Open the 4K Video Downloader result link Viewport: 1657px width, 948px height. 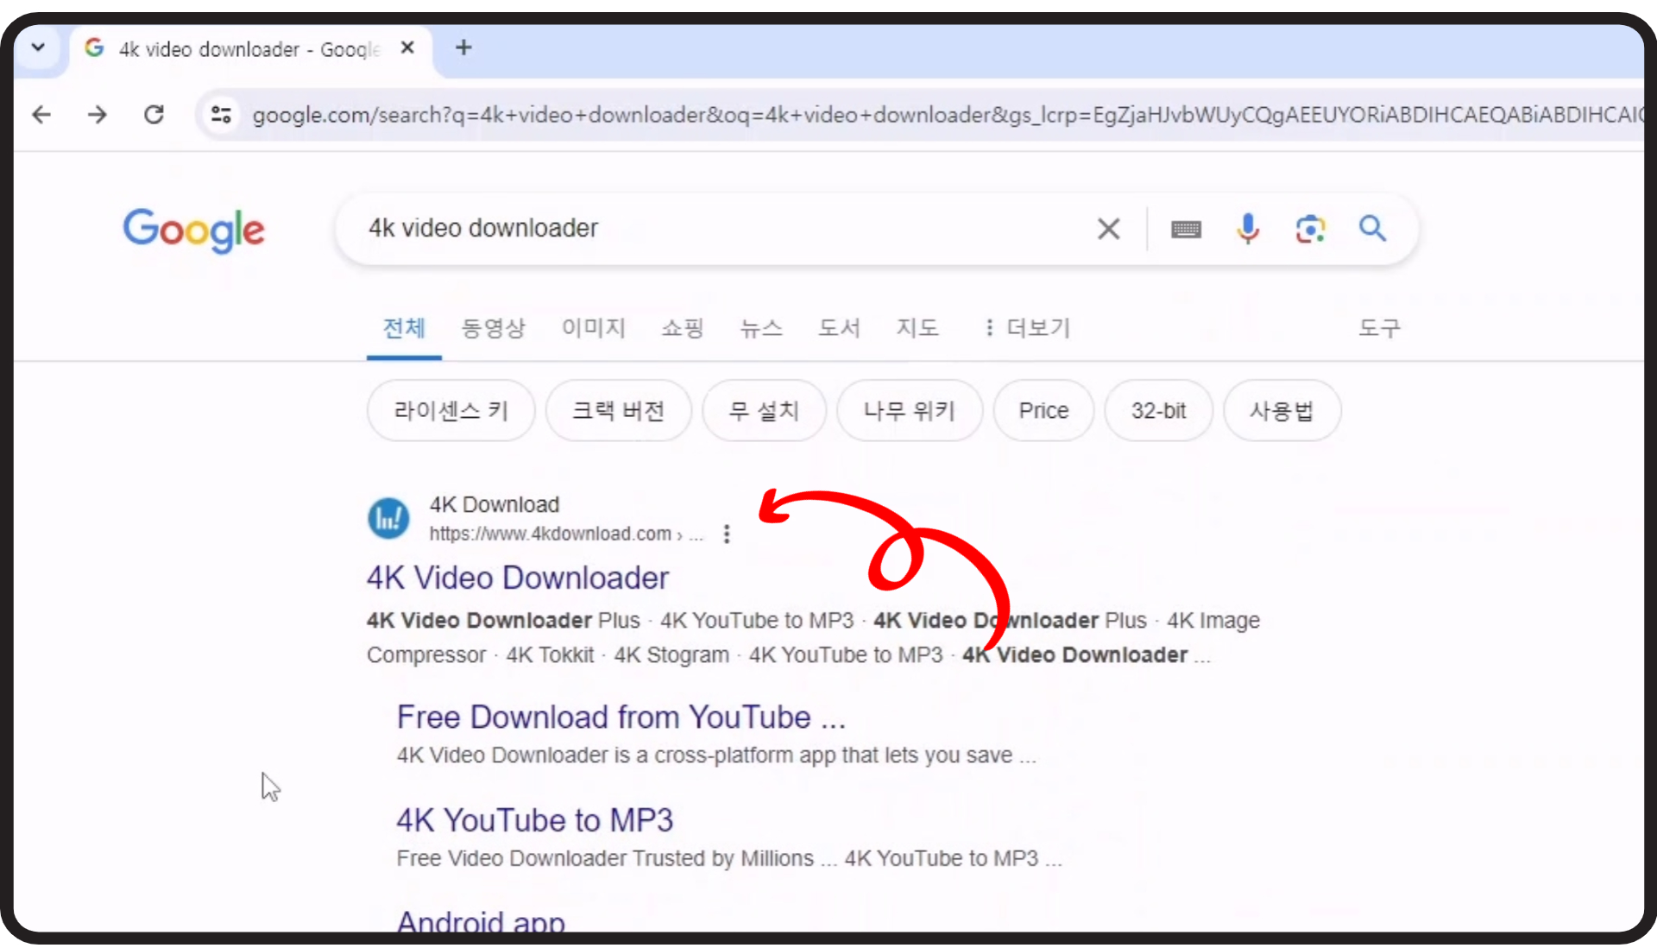(x=518, y=577)
